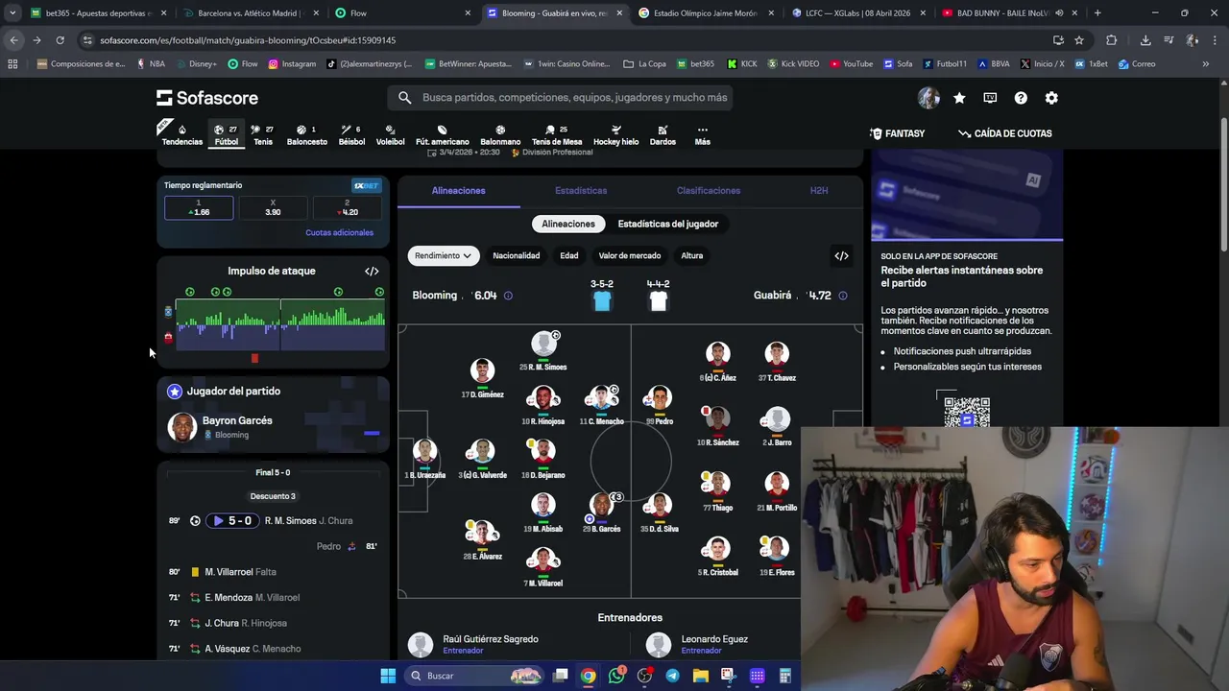Choose the Altura filter chip
The width and height of the screenshot is (1229, 691).
tap(692, 256)
